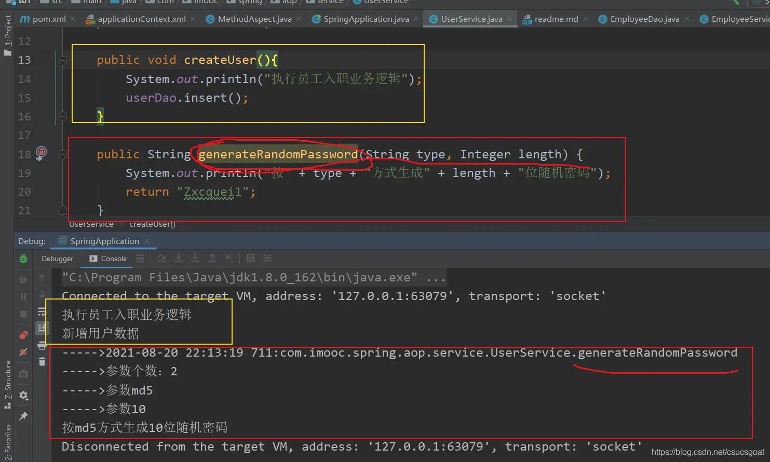Switch to the Console tab
The image size is (770, 462).
tap(108, 259)
